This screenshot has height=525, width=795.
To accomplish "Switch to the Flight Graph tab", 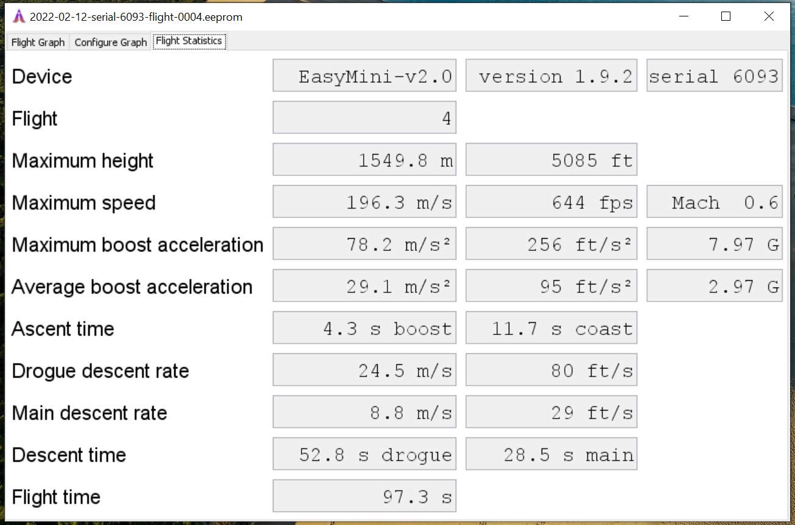I will click(x=38, y=42).
